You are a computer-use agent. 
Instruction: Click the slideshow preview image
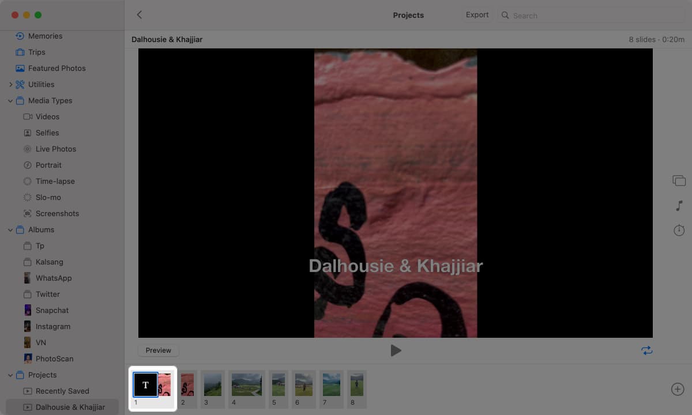pos(396,193)
